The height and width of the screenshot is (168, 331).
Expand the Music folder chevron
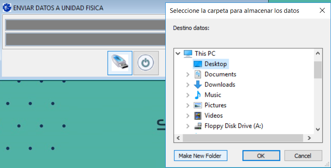point(188,95)
